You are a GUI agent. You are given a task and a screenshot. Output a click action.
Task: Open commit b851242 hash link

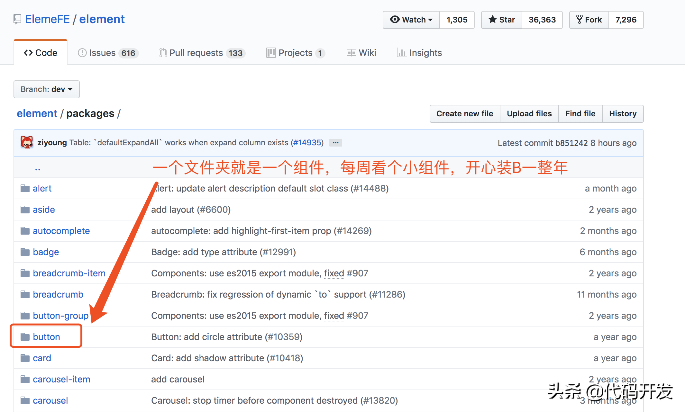(572, 143)
